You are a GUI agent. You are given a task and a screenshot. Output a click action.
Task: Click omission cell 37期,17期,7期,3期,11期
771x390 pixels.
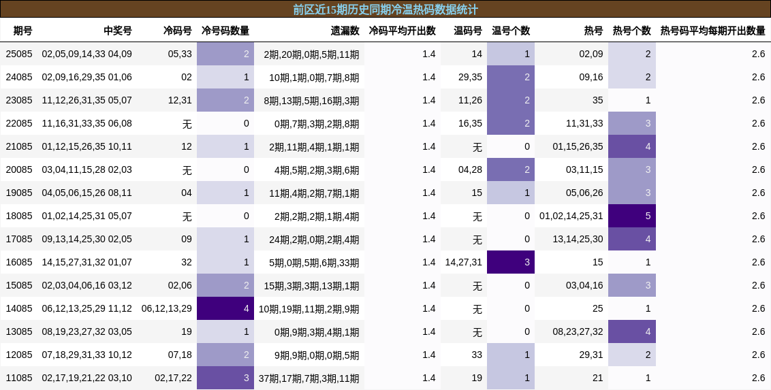(309, 378)
